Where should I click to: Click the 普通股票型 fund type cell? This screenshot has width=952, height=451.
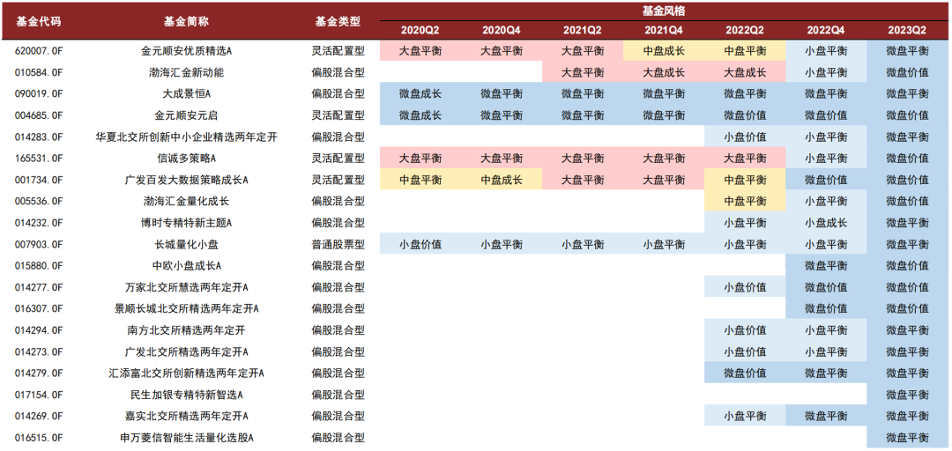pos(338,245)
